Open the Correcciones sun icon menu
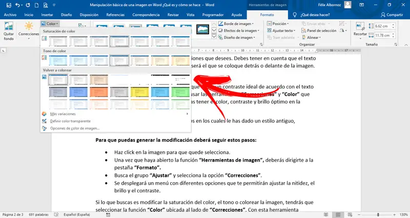The image size is (410, 218). coord(29,31)
